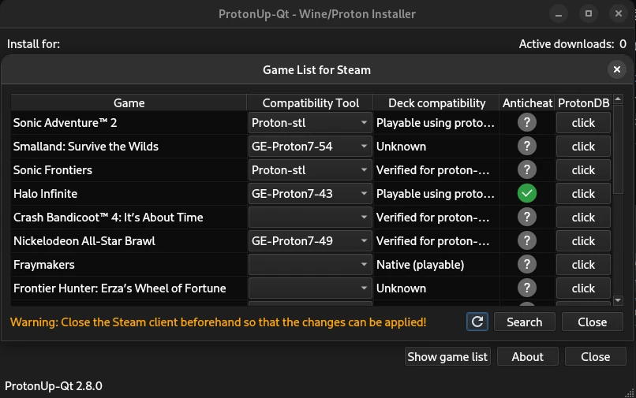Select Nickelodeon All-Star Brawl game name
Screen dimensions: 636x398
(x=84, y=241)
